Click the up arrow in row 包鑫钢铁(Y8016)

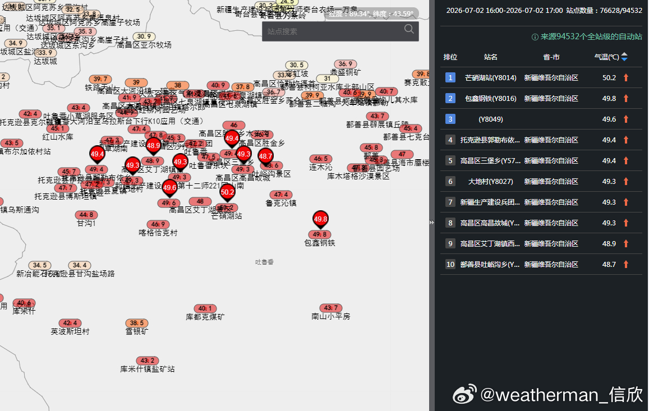click(x=626, y=98)
